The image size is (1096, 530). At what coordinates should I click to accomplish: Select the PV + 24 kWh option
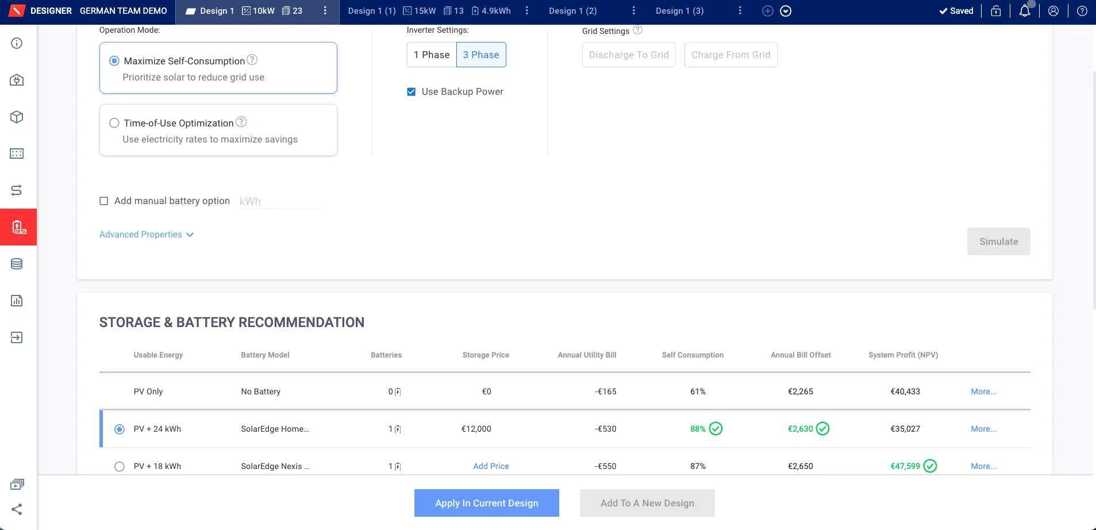120,429
